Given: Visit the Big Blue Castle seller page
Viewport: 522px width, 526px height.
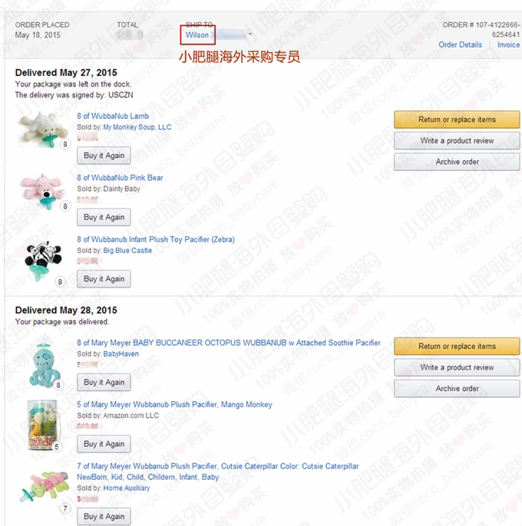Looking at the screenshot, I should coord(127,251).
